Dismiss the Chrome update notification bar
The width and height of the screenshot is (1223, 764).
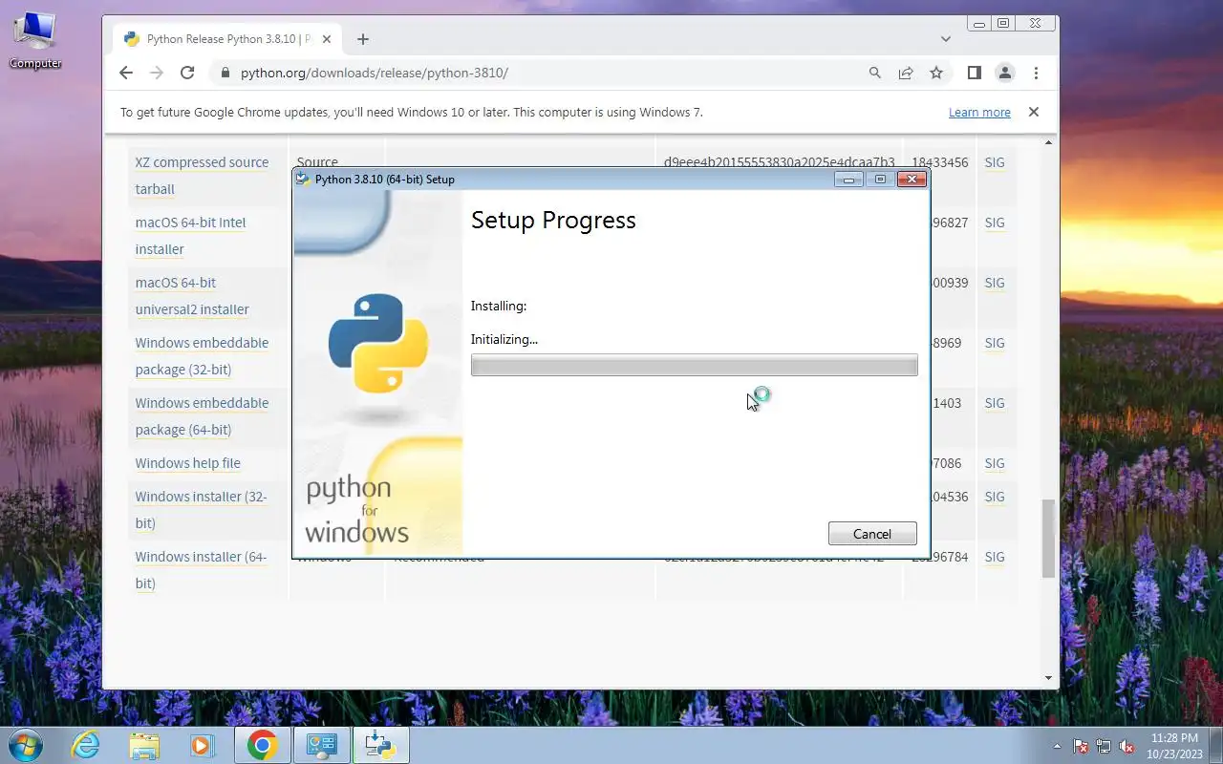[1033, 112]
